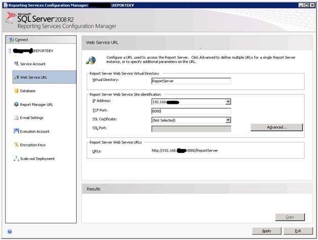318x240 pixels.
Task: Click the http://192.168 ReportServer URL text
Action: pyautogui.click(x=185, y=150)
